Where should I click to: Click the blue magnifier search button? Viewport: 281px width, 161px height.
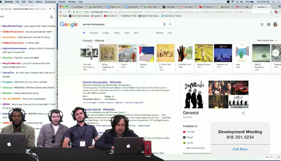click(x=170, y=24)
